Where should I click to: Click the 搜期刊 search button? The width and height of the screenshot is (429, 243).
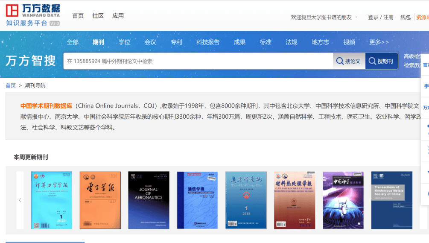coord(381,61)
